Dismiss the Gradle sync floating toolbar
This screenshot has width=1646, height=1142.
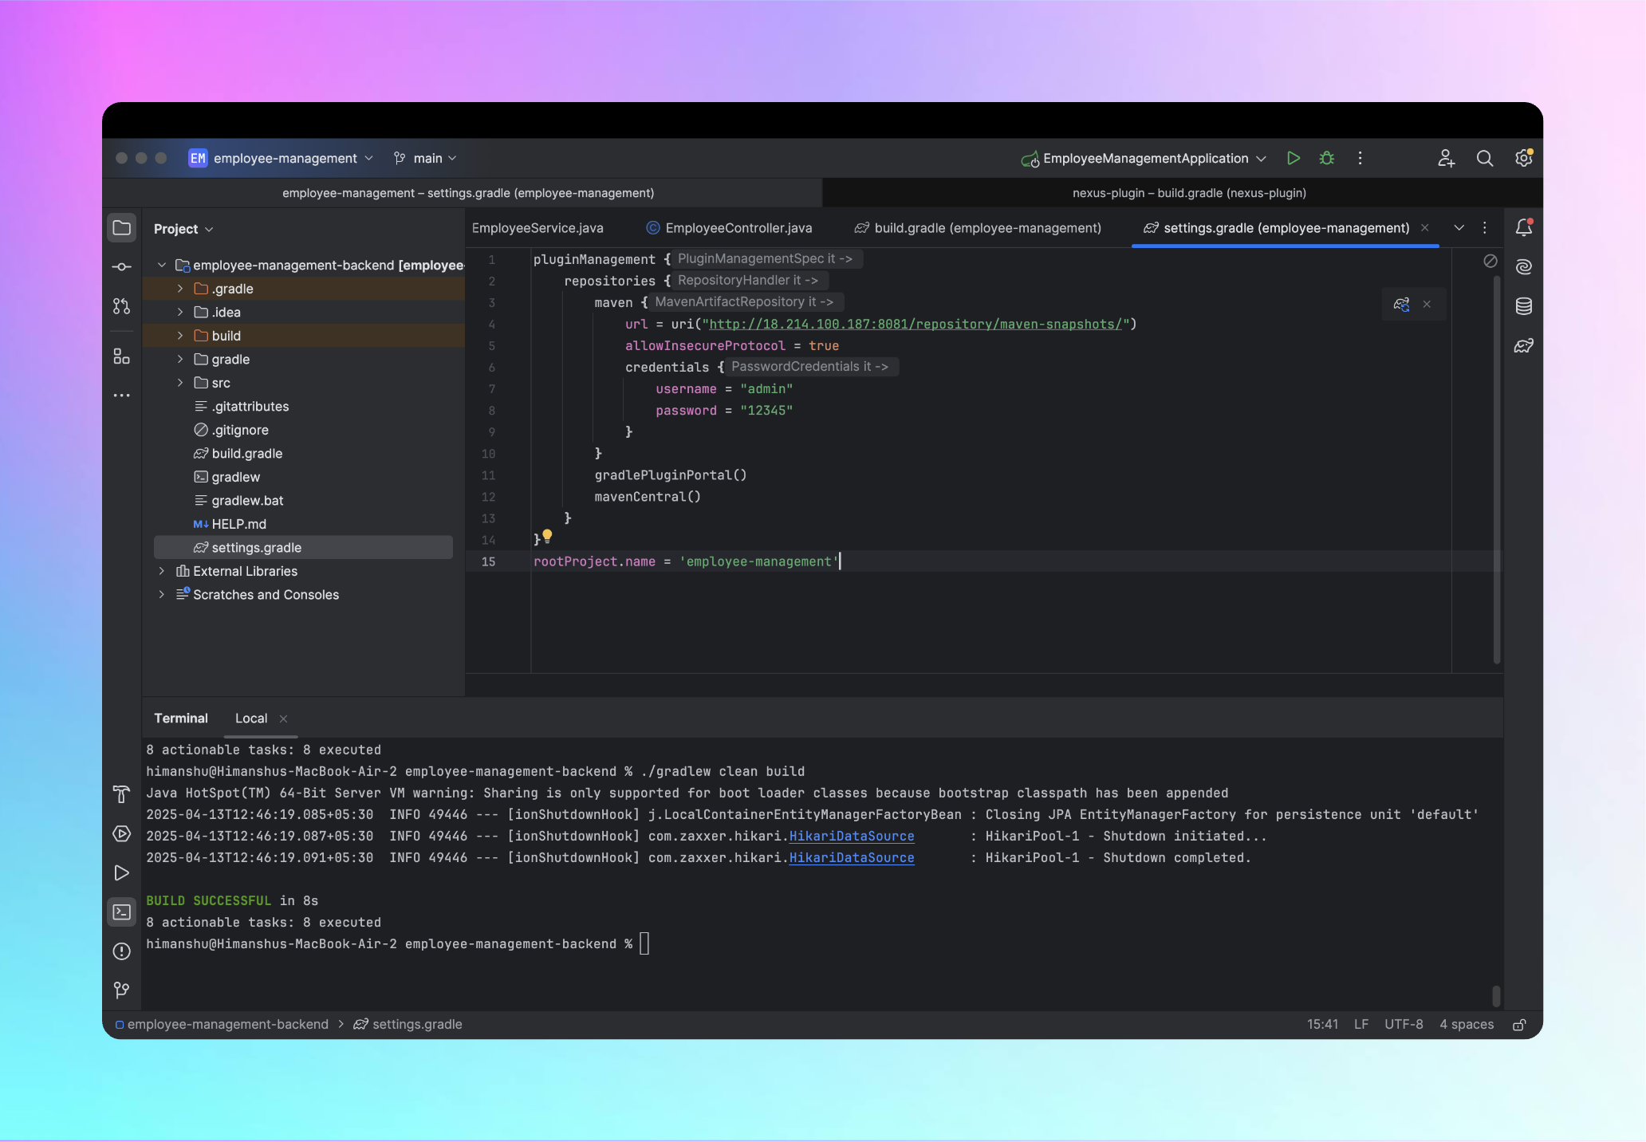tap(1427, 305)
